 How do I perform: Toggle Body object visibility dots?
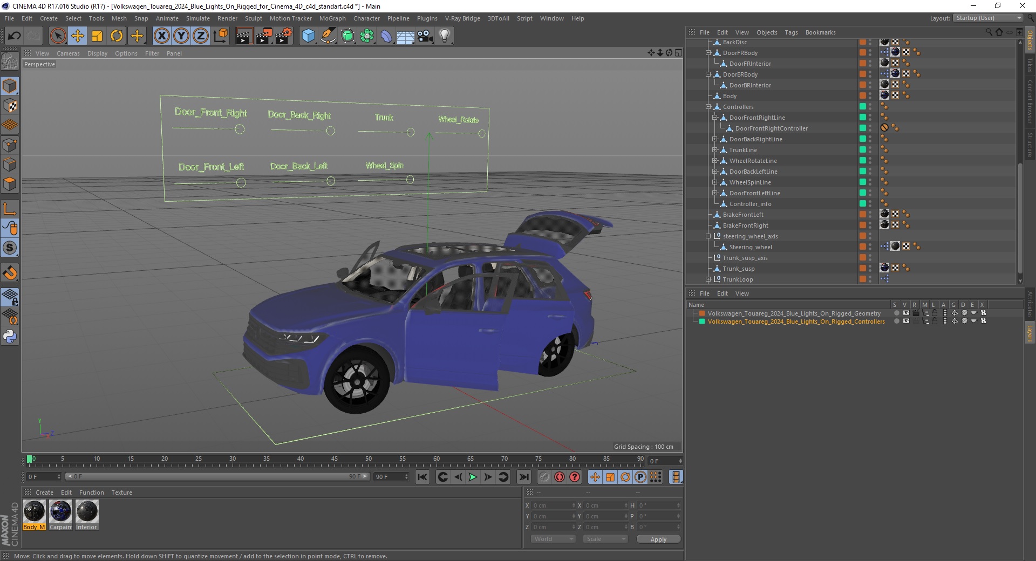(870, 96)
